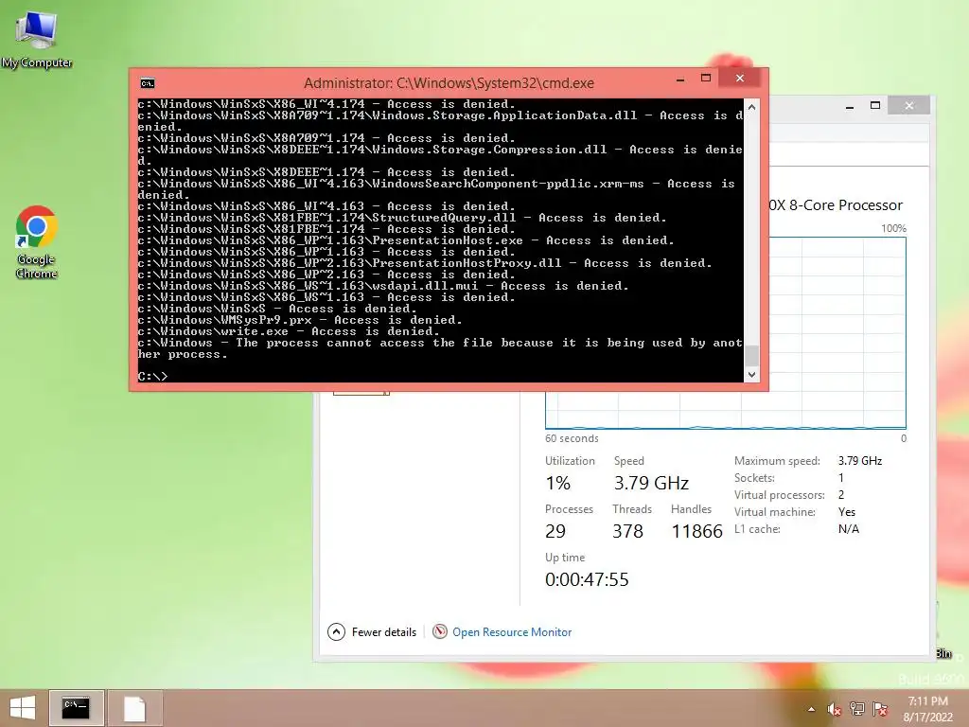Select the Command Prompt taskbar button
This screenshot has width=969, height=727.
[76, 708]
